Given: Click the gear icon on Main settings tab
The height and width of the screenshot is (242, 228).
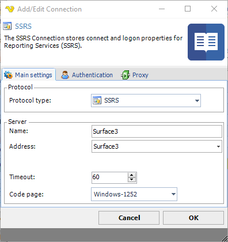Looking at the screenshot, I should (8, 75).
